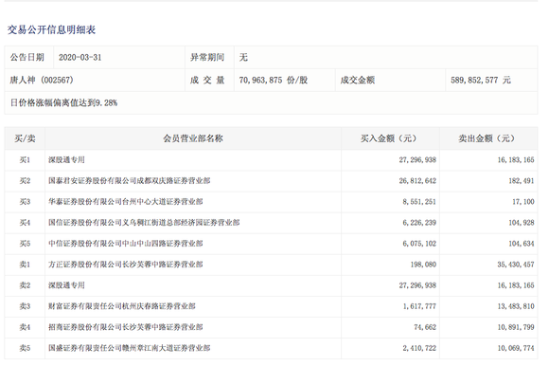Select buy amount 27,296,938 in 买1 row
The width and height of the screenshot is (549, 366).
[417, 160]
